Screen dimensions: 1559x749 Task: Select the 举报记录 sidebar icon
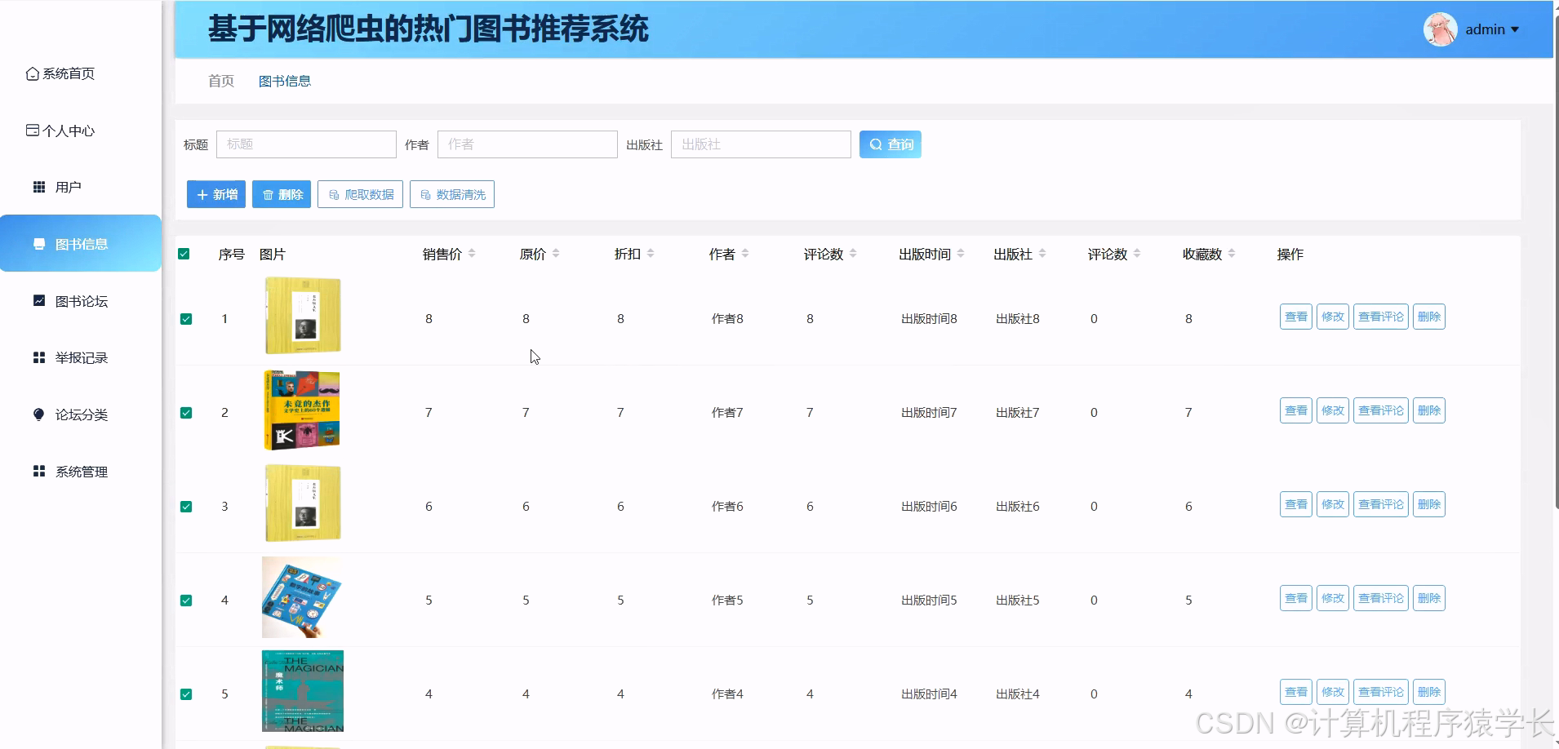pyautogui.click(x=38, y=357)
